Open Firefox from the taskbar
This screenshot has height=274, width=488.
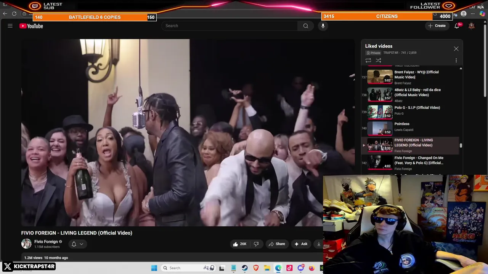311,268
